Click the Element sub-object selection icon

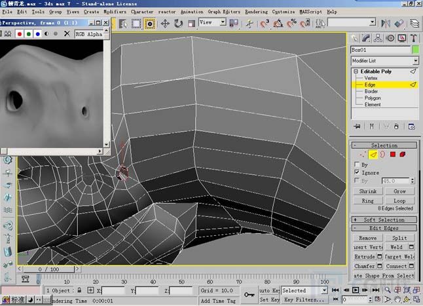click(404, 155)
